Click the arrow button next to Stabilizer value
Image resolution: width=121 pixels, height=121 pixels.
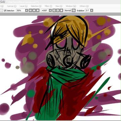point(92,10)
